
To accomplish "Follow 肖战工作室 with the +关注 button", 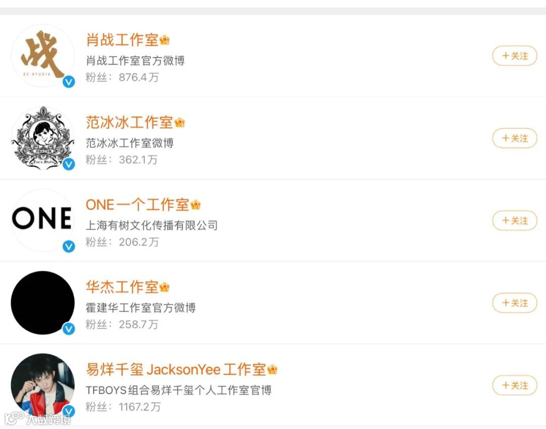I will point(515,56).
